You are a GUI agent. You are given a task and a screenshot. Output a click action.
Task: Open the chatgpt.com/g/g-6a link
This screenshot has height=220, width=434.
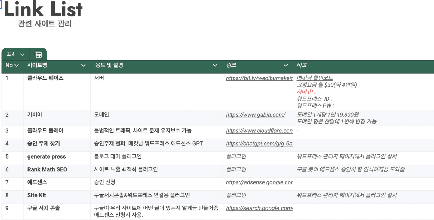[259, 144]
